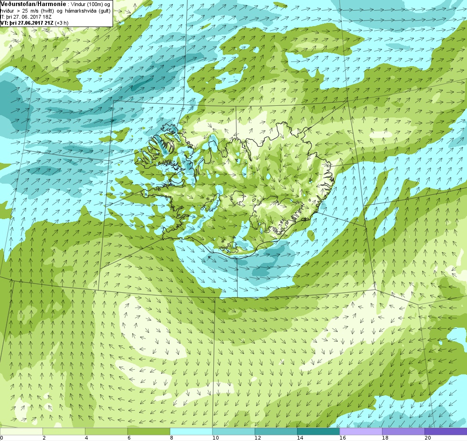Click the legend scale label '14'
Viewport: 467px width, 441px height.
pos(300,437)
